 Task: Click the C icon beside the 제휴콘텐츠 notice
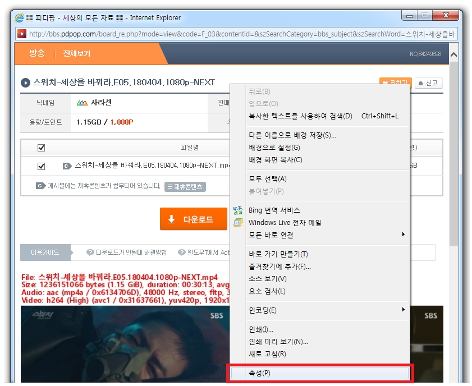click(40, 186)
